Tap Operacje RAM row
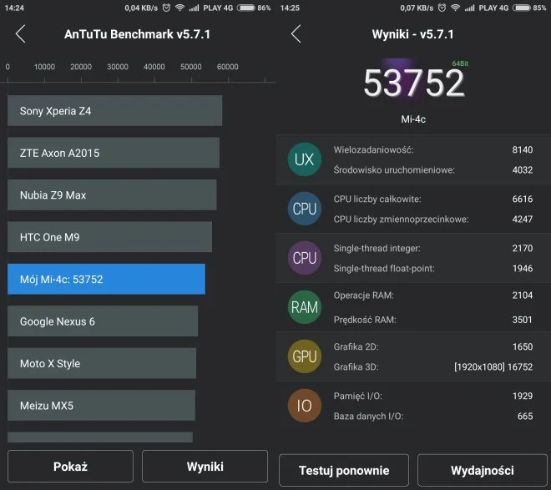The image size is (551, 490). pyautogui.click(x=433, y=296)
